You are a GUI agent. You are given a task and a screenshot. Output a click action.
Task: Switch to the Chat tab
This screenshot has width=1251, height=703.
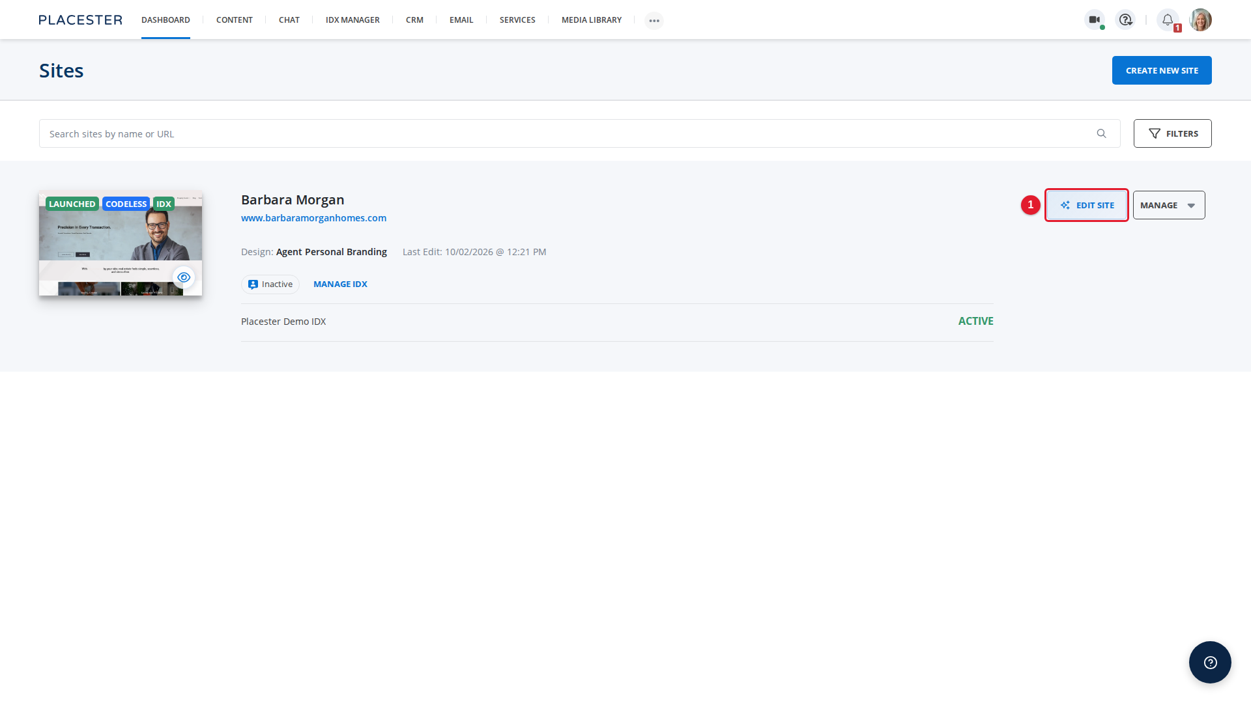[289, 20]
